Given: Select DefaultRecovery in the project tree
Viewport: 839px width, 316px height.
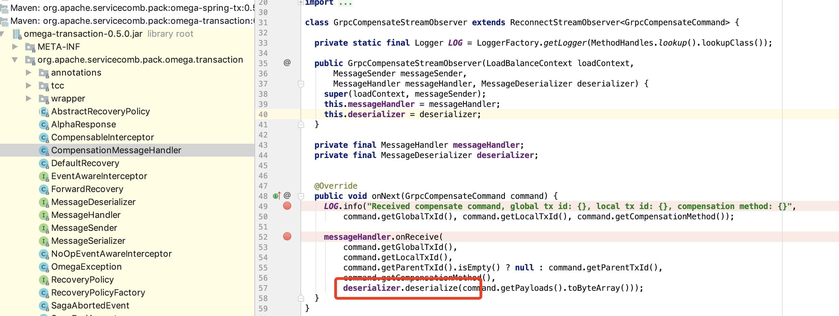Looking at the screenshot, I should click(x=85, y=163).
